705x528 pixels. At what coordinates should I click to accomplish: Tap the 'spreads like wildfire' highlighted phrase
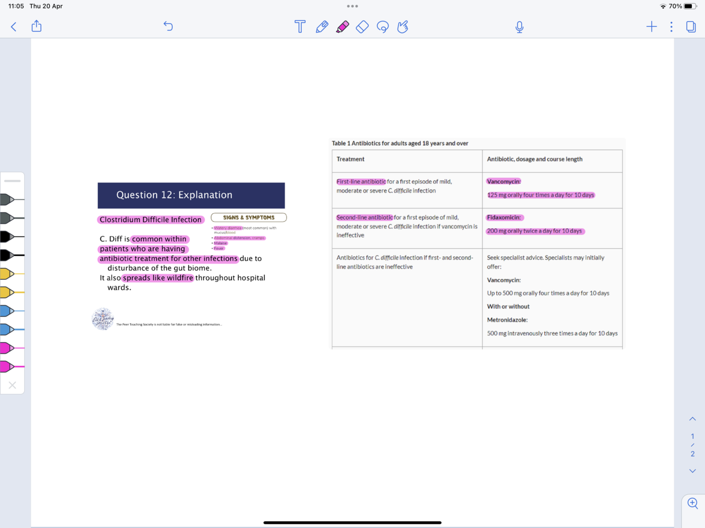coord(158,278)
